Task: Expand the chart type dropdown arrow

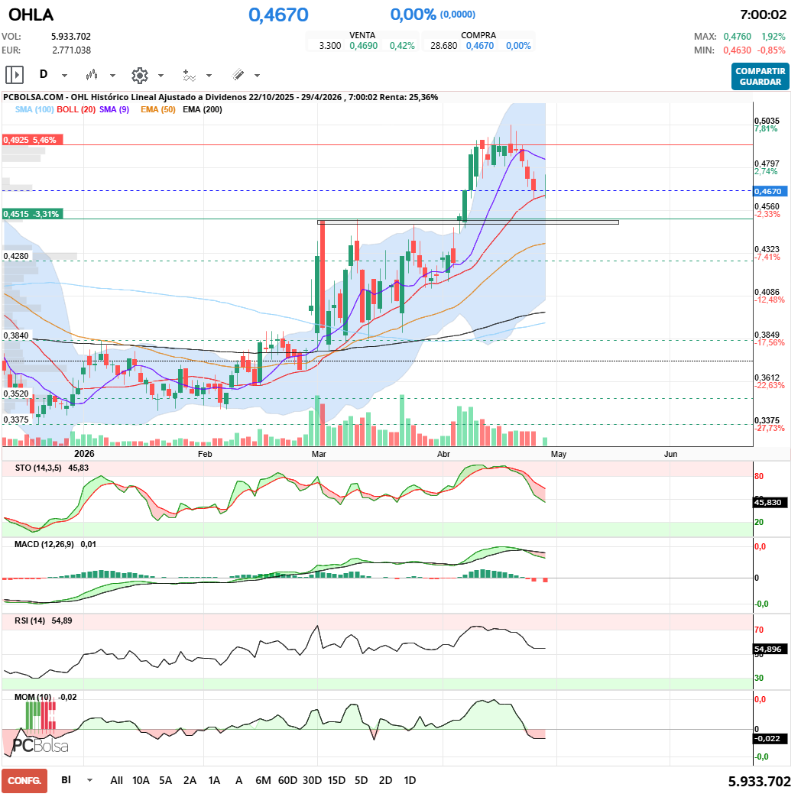Action: tap(112, 76)
